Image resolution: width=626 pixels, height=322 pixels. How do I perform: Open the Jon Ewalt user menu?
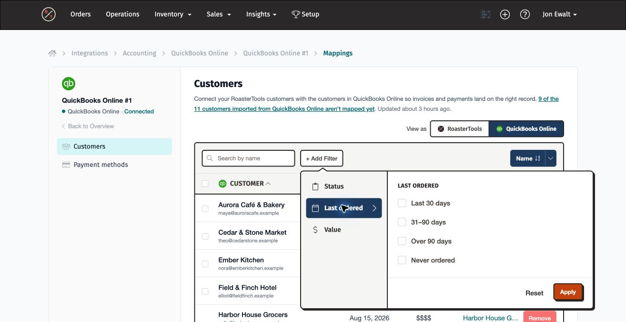coord(560,14)
